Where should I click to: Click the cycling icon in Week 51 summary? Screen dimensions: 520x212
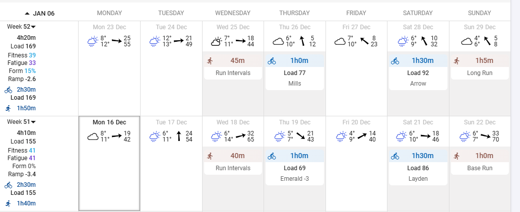pyautogui.click(x=8, y=185)
